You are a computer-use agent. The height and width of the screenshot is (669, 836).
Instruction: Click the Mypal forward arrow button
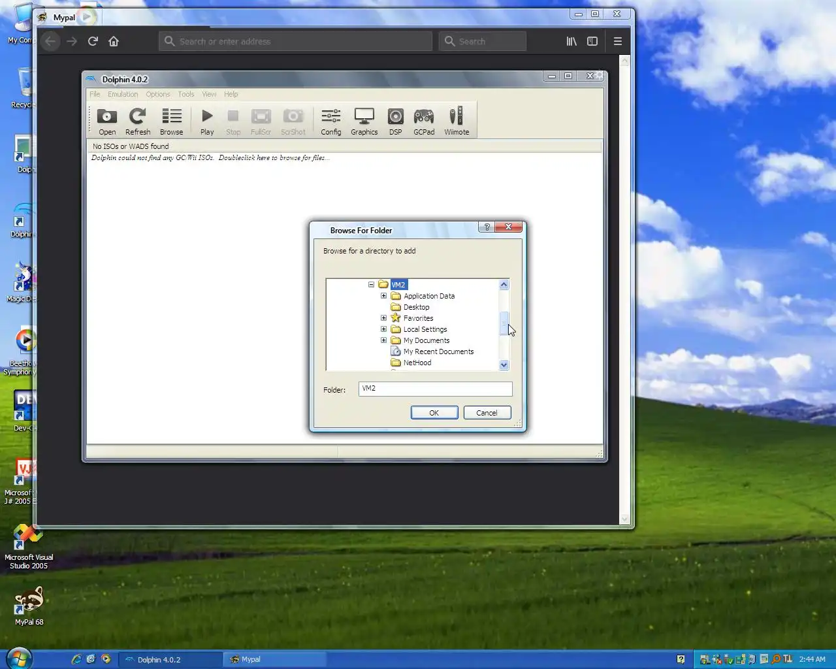pyautogui.click(x=72, y=41)
